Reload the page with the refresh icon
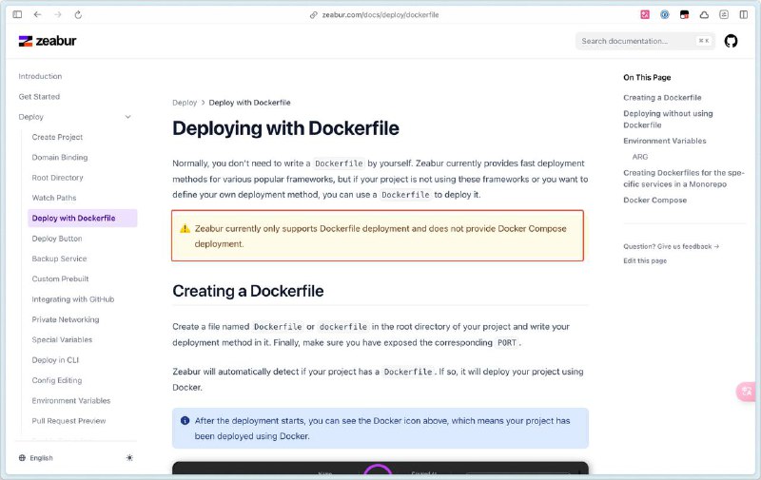The width and height of the screenshot is (761, 480). (x=78, y=14)
